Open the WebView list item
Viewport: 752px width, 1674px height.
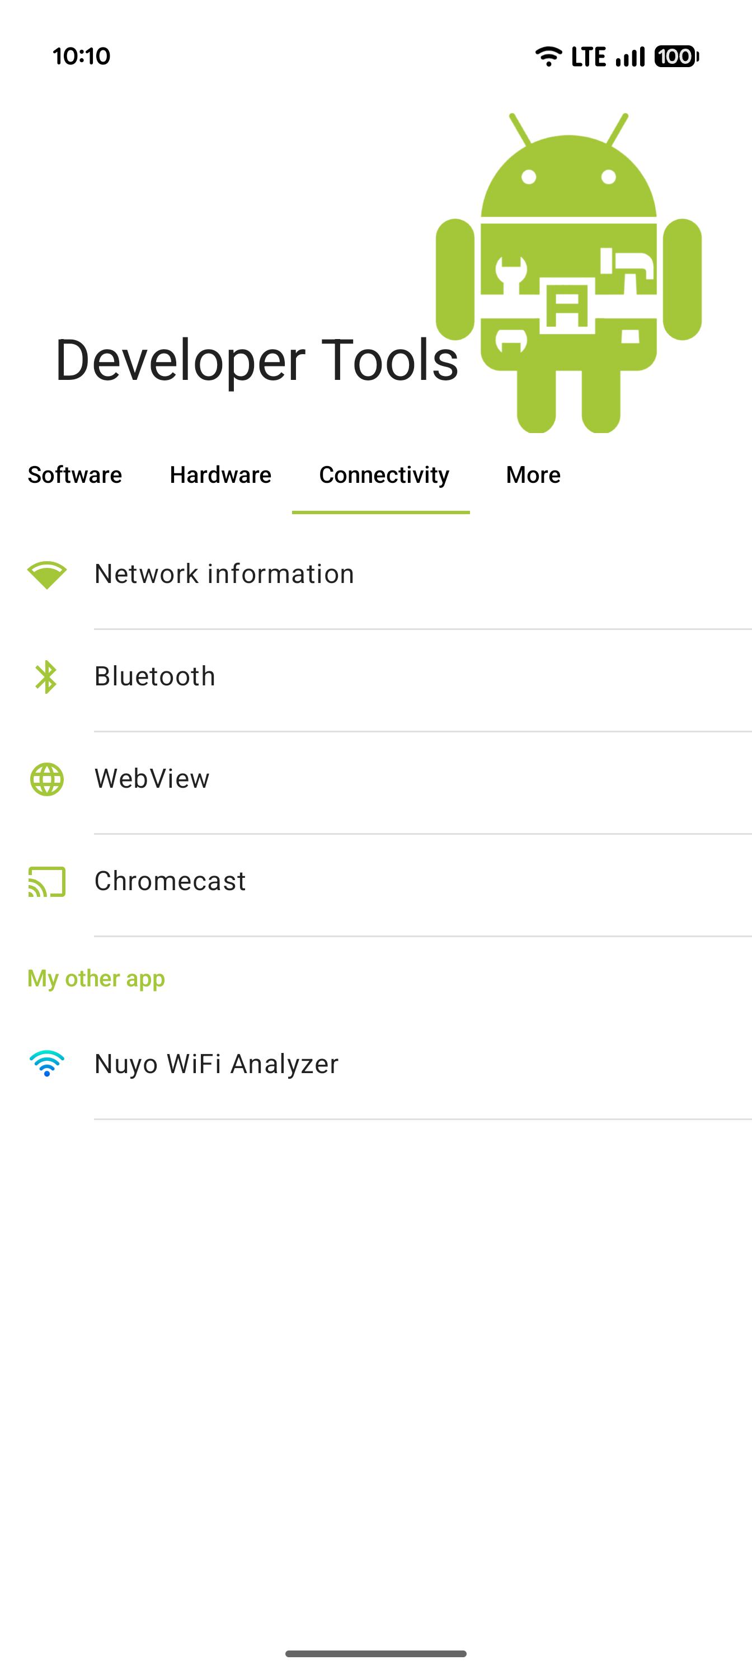click(375, 779)
